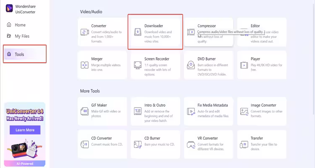Click the Home house icon

9,25
